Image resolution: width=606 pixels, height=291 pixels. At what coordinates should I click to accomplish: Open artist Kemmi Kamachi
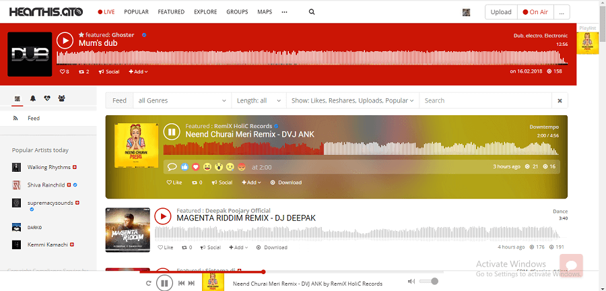[x=48, y=245]
